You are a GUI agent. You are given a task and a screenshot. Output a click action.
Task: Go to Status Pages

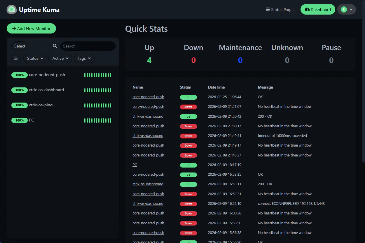tap(280, 10)
